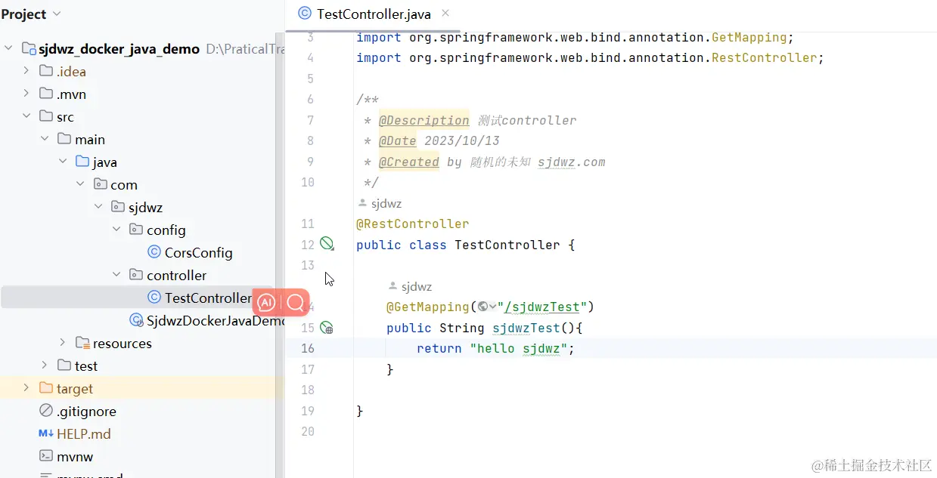Click the TestController class name in declaration
Viewport: 937px width, 478px height.
pyautogui.click(x=507, y=245)
